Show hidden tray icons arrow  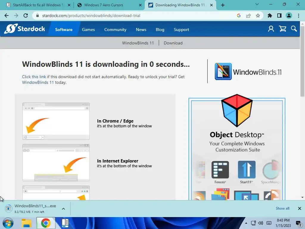pyautogui.click(x=246, y=223)
